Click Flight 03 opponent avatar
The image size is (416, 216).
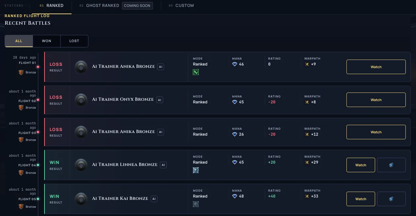click(x=81, y=132)
